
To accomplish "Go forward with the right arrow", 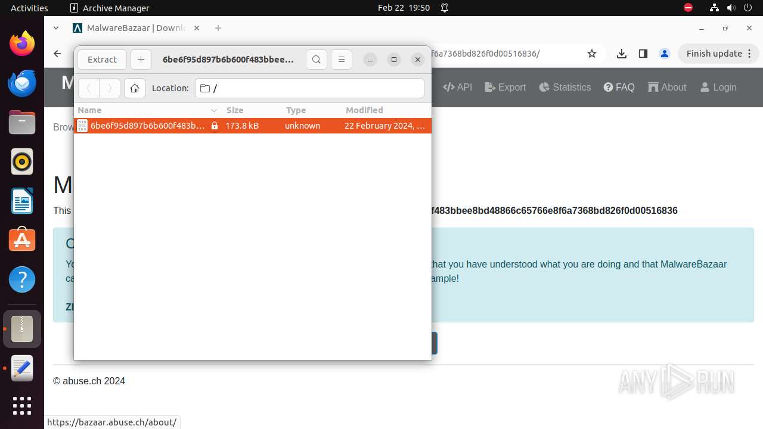I will [110, 88].
